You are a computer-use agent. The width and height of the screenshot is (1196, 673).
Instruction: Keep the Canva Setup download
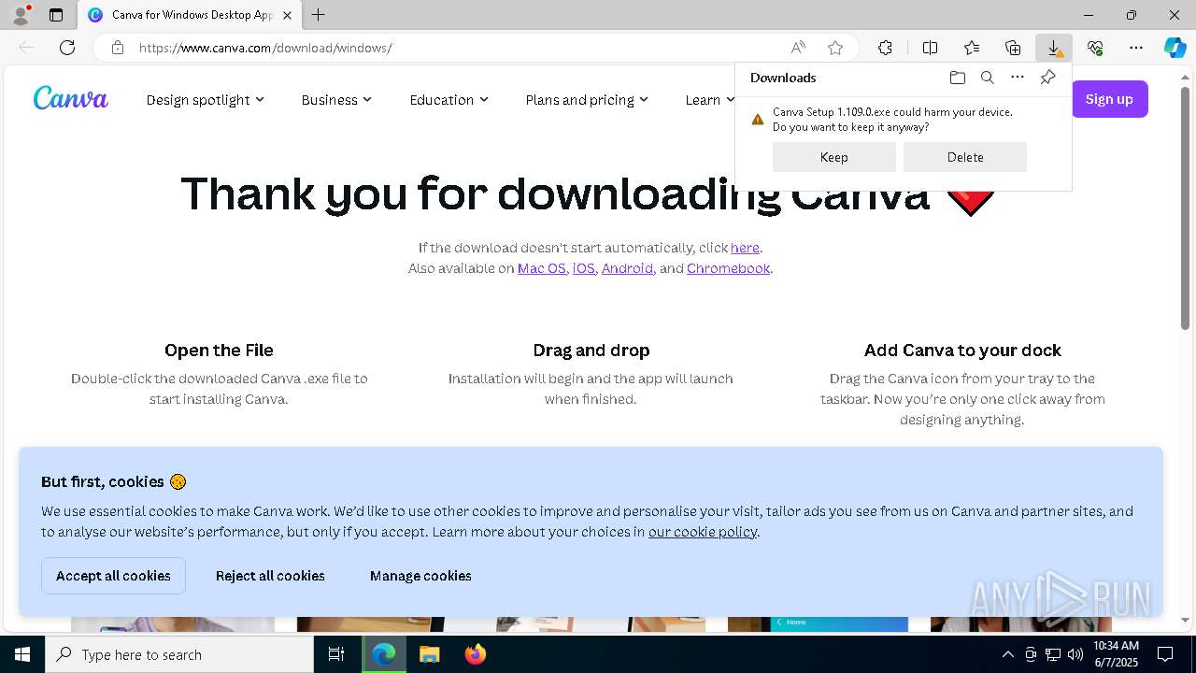pos(834,157)
